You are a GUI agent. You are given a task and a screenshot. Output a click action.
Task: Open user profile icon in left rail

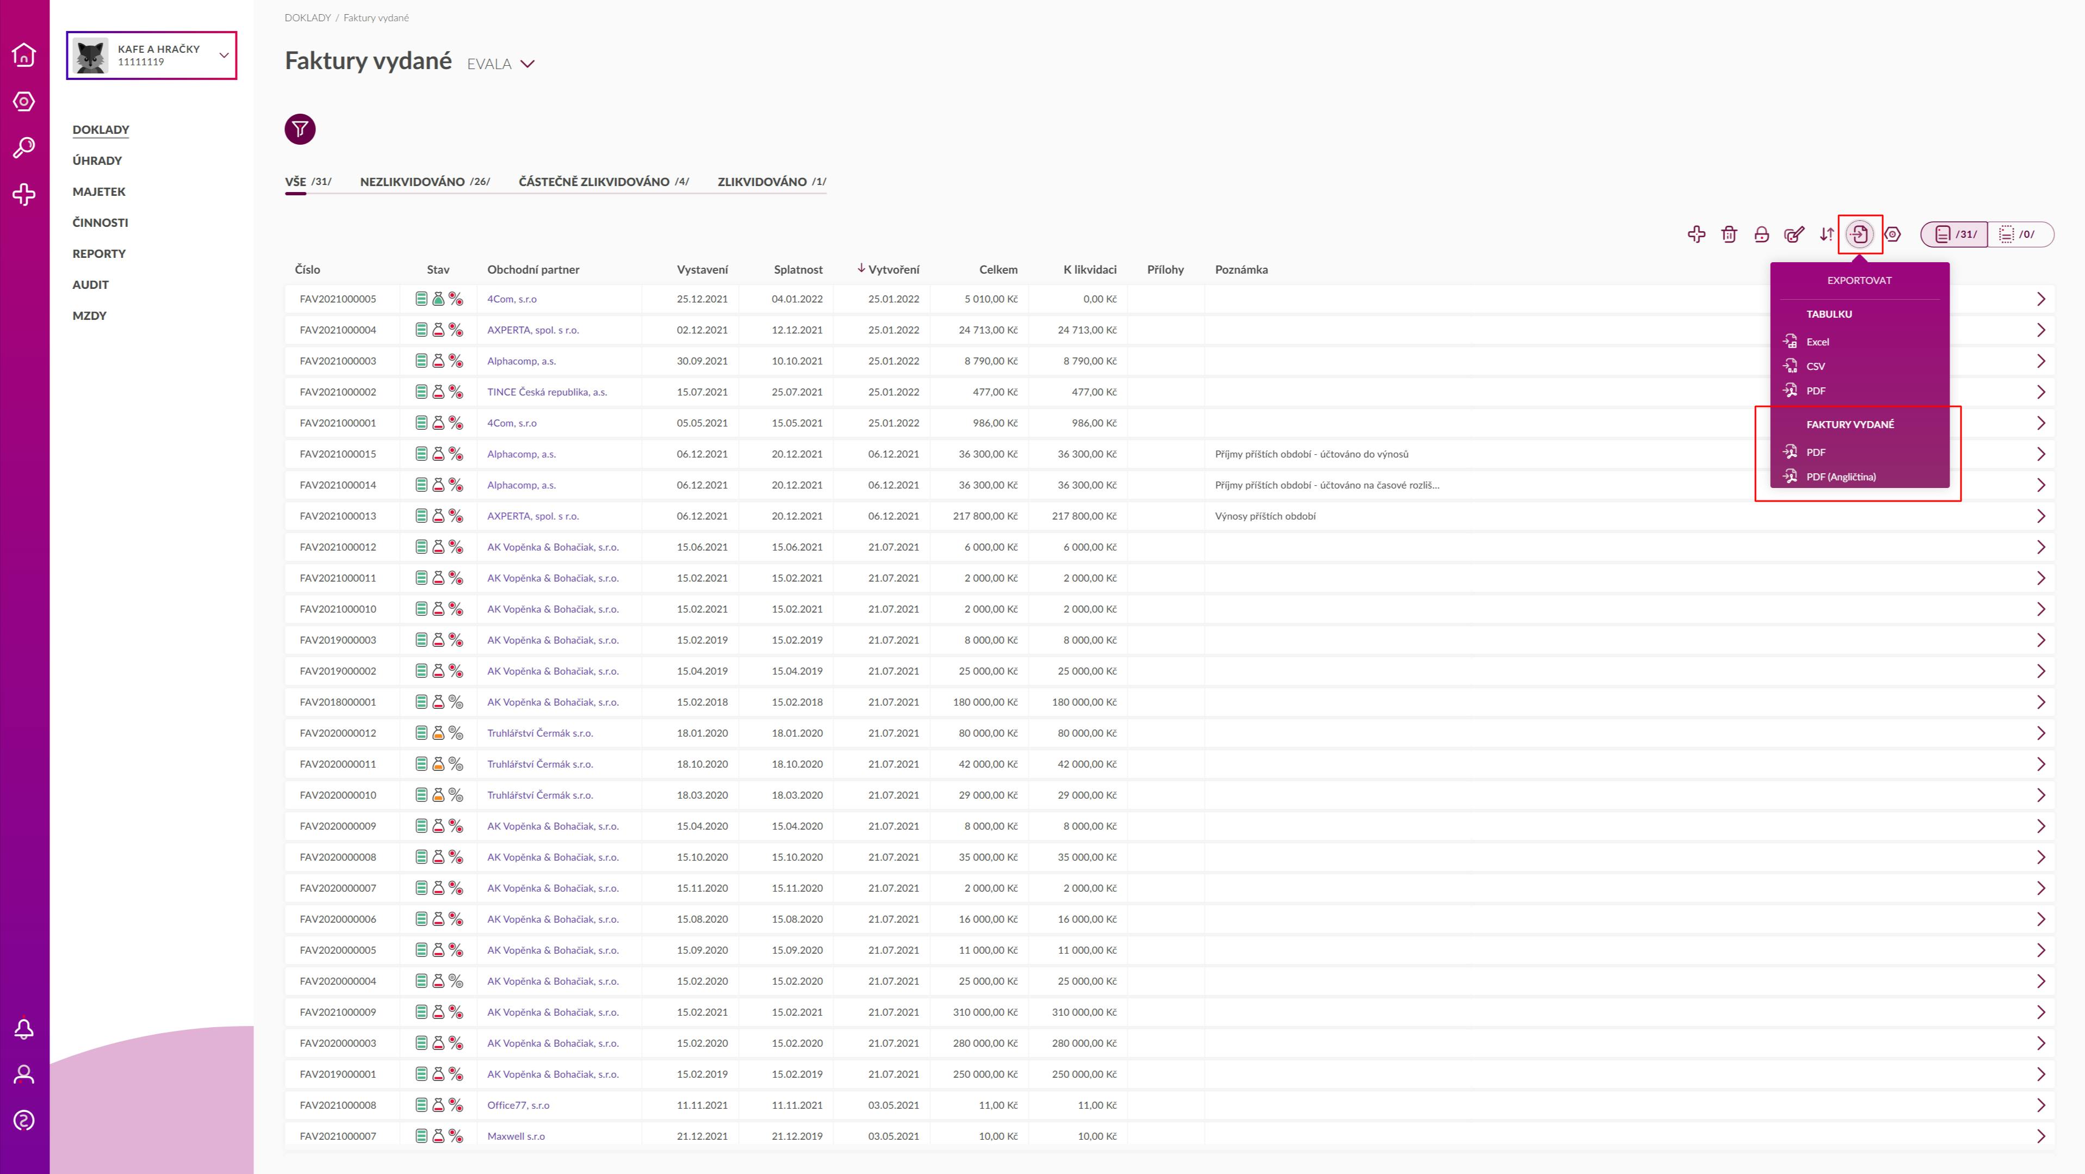(24, 1074)
